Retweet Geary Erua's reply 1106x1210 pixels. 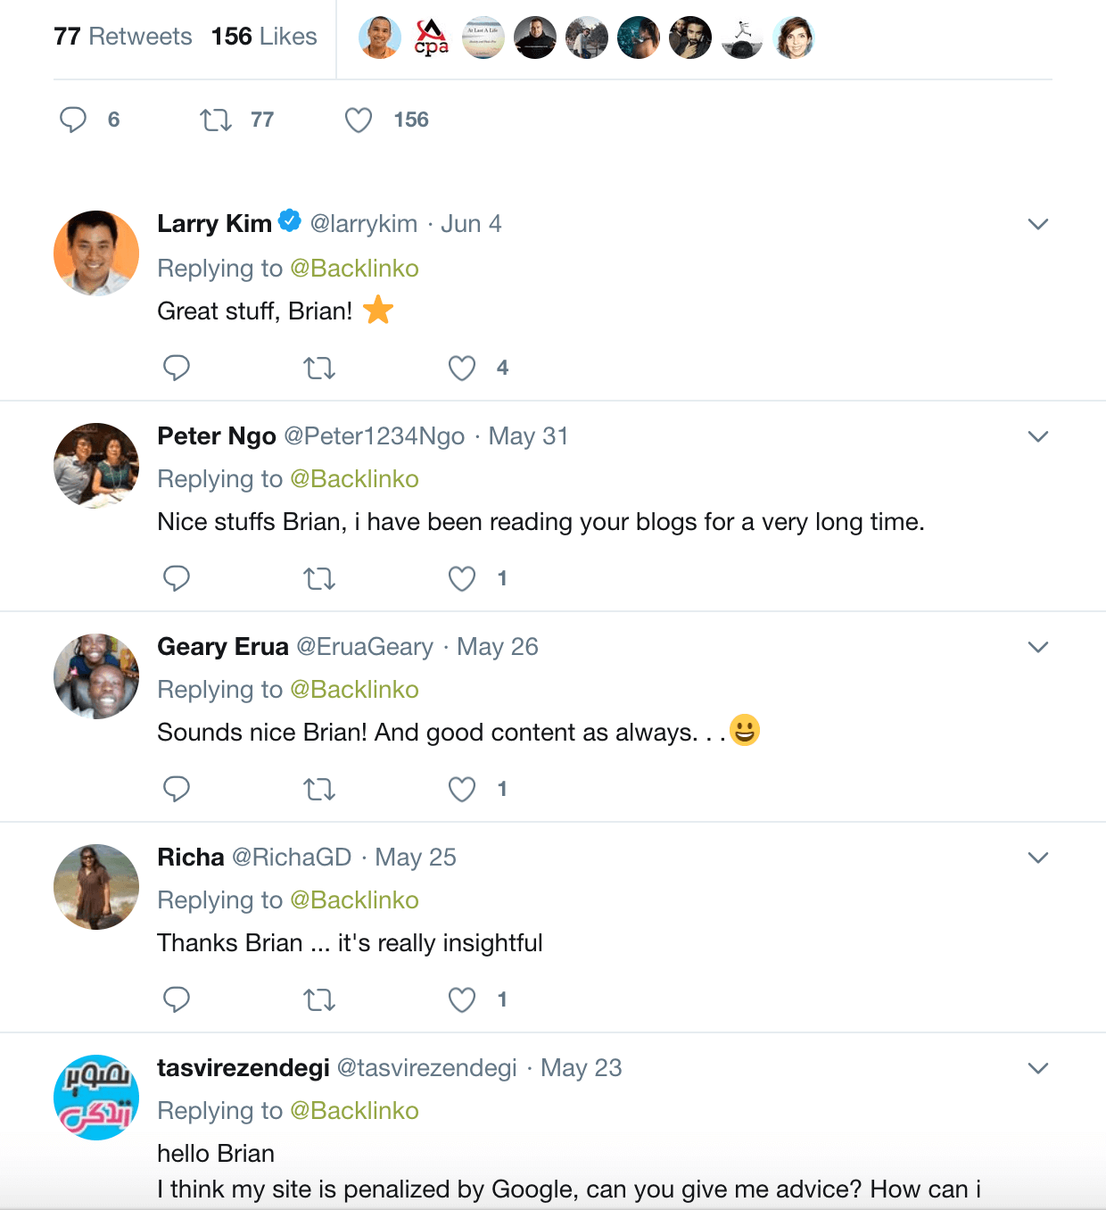pyautogui.click(x=319, y=789)
